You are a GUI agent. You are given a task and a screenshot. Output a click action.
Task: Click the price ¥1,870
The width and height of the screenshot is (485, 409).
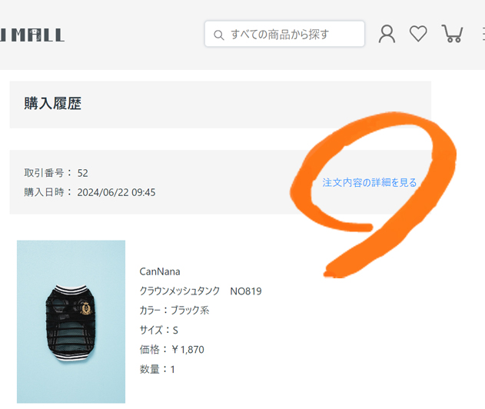(x=188, y=350)
